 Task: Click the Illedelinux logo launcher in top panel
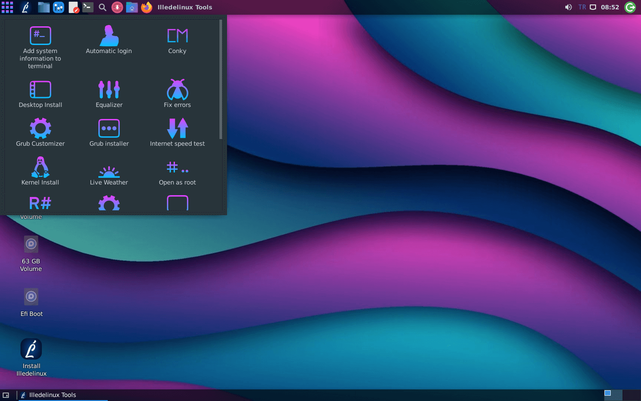click(x=25, y=7)
